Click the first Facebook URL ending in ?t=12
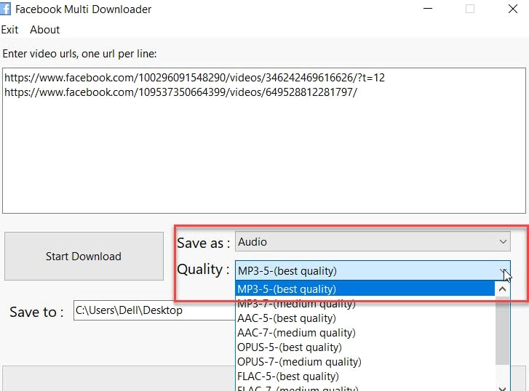529x391 pixels. point(194,78)
